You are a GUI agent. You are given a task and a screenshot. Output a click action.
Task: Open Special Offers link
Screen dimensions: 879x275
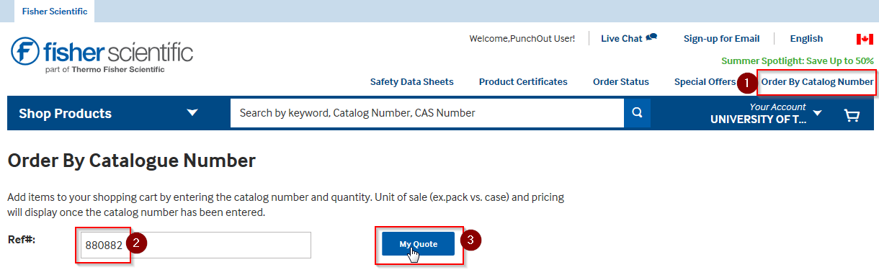click(705, 82)
